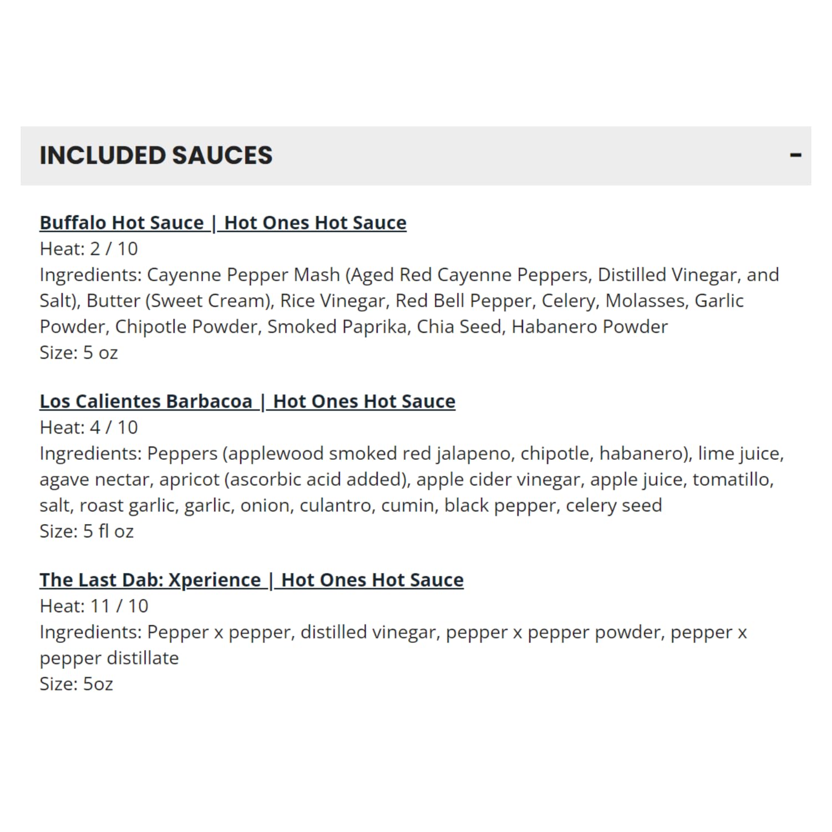This screenshot has height=832, width=832.
Task: Collapse section using the minus icon
Action: point(795,155)
